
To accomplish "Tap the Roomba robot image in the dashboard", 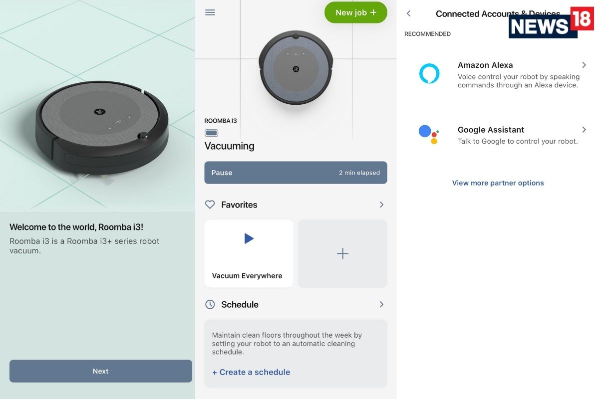I will (296, 69).
